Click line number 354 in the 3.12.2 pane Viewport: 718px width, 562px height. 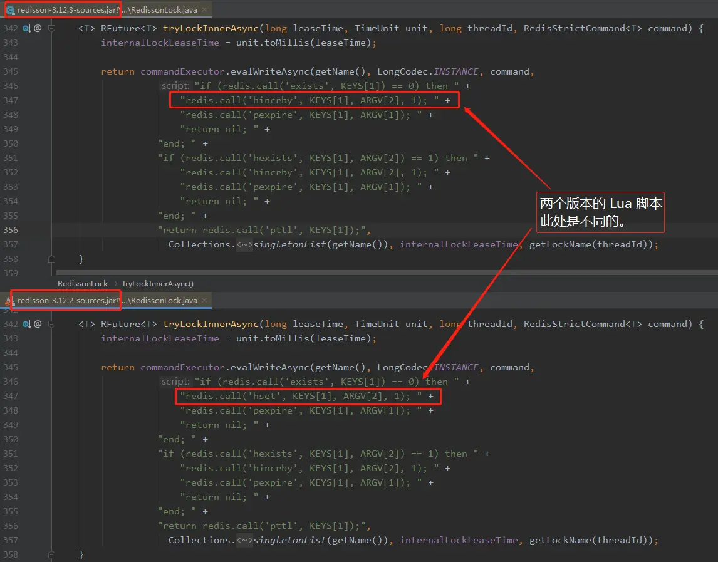(x=11, y=497)
